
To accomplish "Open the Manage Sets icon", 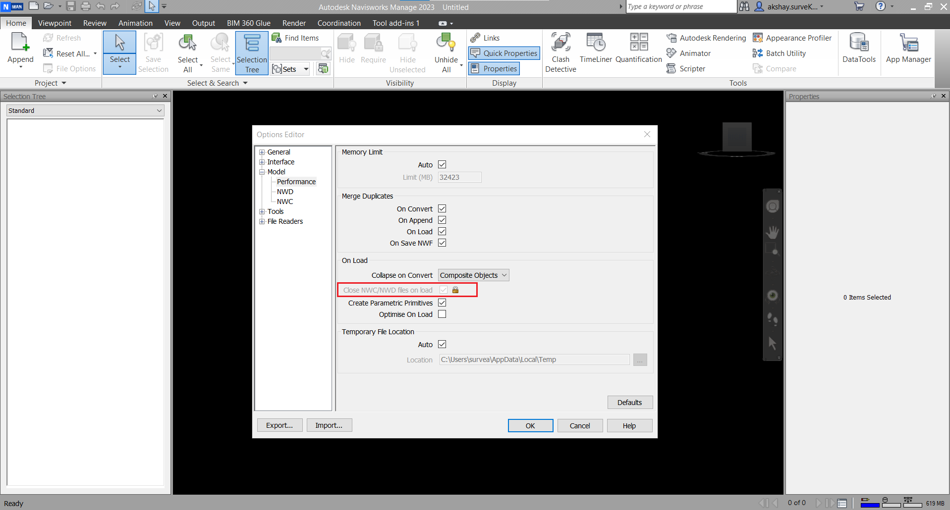I will 323,68.
